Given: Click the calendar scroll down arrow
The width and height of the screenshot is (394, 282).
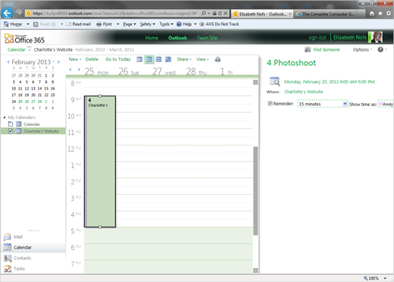Looking at the screenshot, I should click(255, 271).
